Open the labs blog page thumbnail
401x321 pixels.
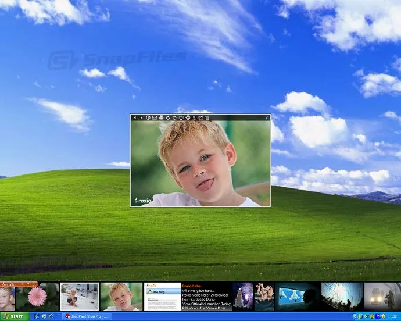(x=163, y=297)
